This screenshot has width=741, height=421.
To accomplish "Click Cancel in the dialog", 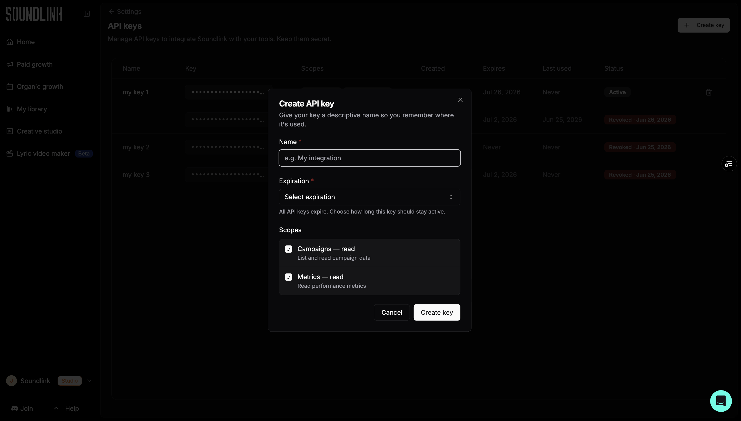I will pyautogui.click(x=391, y=312).
